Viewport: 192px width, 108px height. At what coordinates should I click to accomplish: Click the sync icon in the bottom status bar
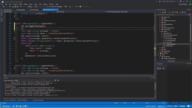pyautogui.click(x=13, y=106)
